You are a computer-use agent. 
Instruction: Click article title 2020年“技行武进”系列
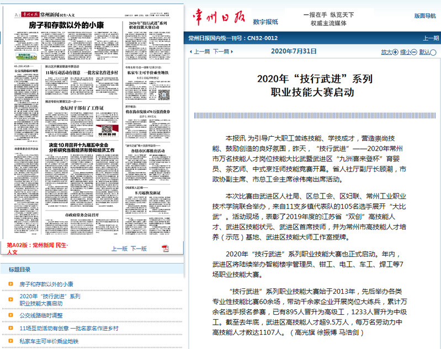pyautogui.click(x=315, y=85)
